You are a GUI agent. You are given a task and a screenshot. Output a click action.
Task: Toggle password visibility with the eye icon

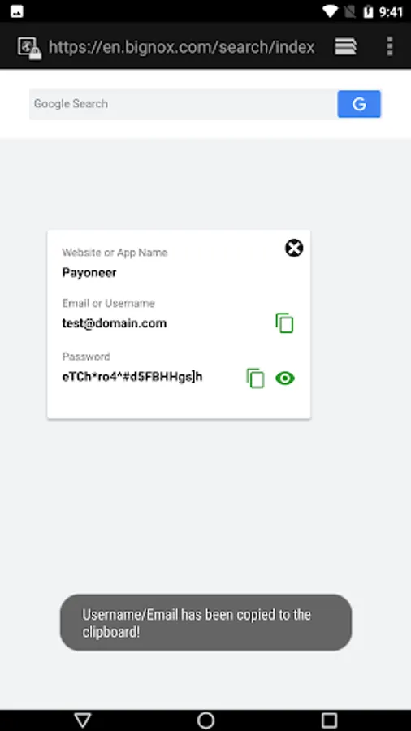point(285,378)
